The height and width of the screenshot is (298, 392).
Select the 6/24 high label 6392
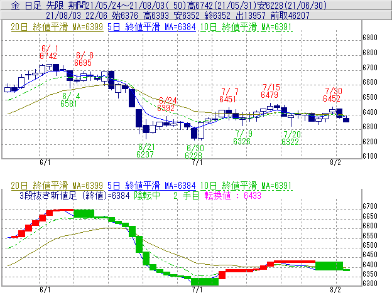click(x=166, y=108)
